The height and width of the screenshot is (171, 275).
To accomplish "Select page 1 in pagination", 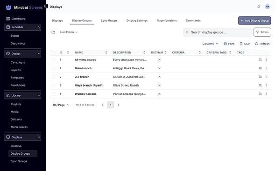I will point(111,105).
